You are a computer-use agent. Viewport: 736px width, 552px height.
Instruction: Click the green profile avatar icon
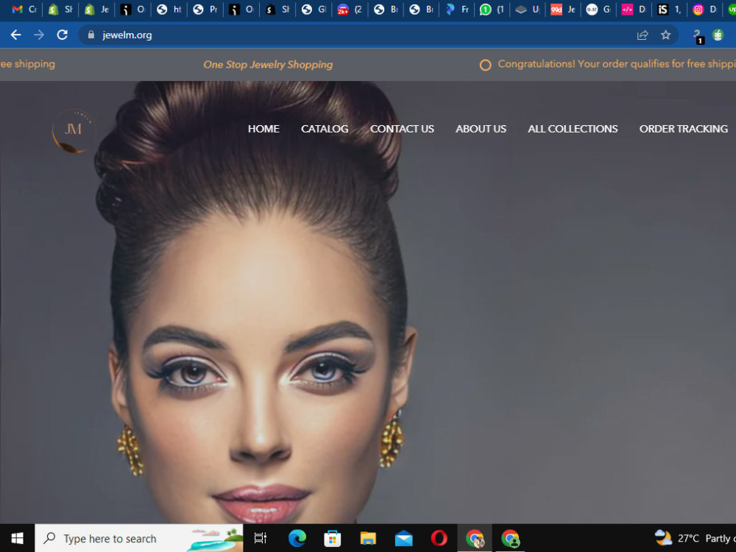tap(718, 35)
